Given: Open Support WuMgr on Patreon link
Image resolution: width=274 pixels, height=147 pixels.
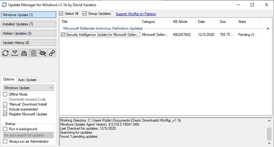Looking at the screenshot, I should pyautogui.click(x=136, y=14).
